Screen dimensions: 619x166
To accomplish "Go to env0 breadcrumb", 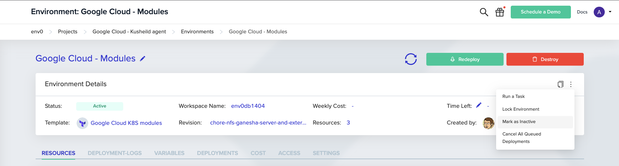I will click(x=37, y=32).
